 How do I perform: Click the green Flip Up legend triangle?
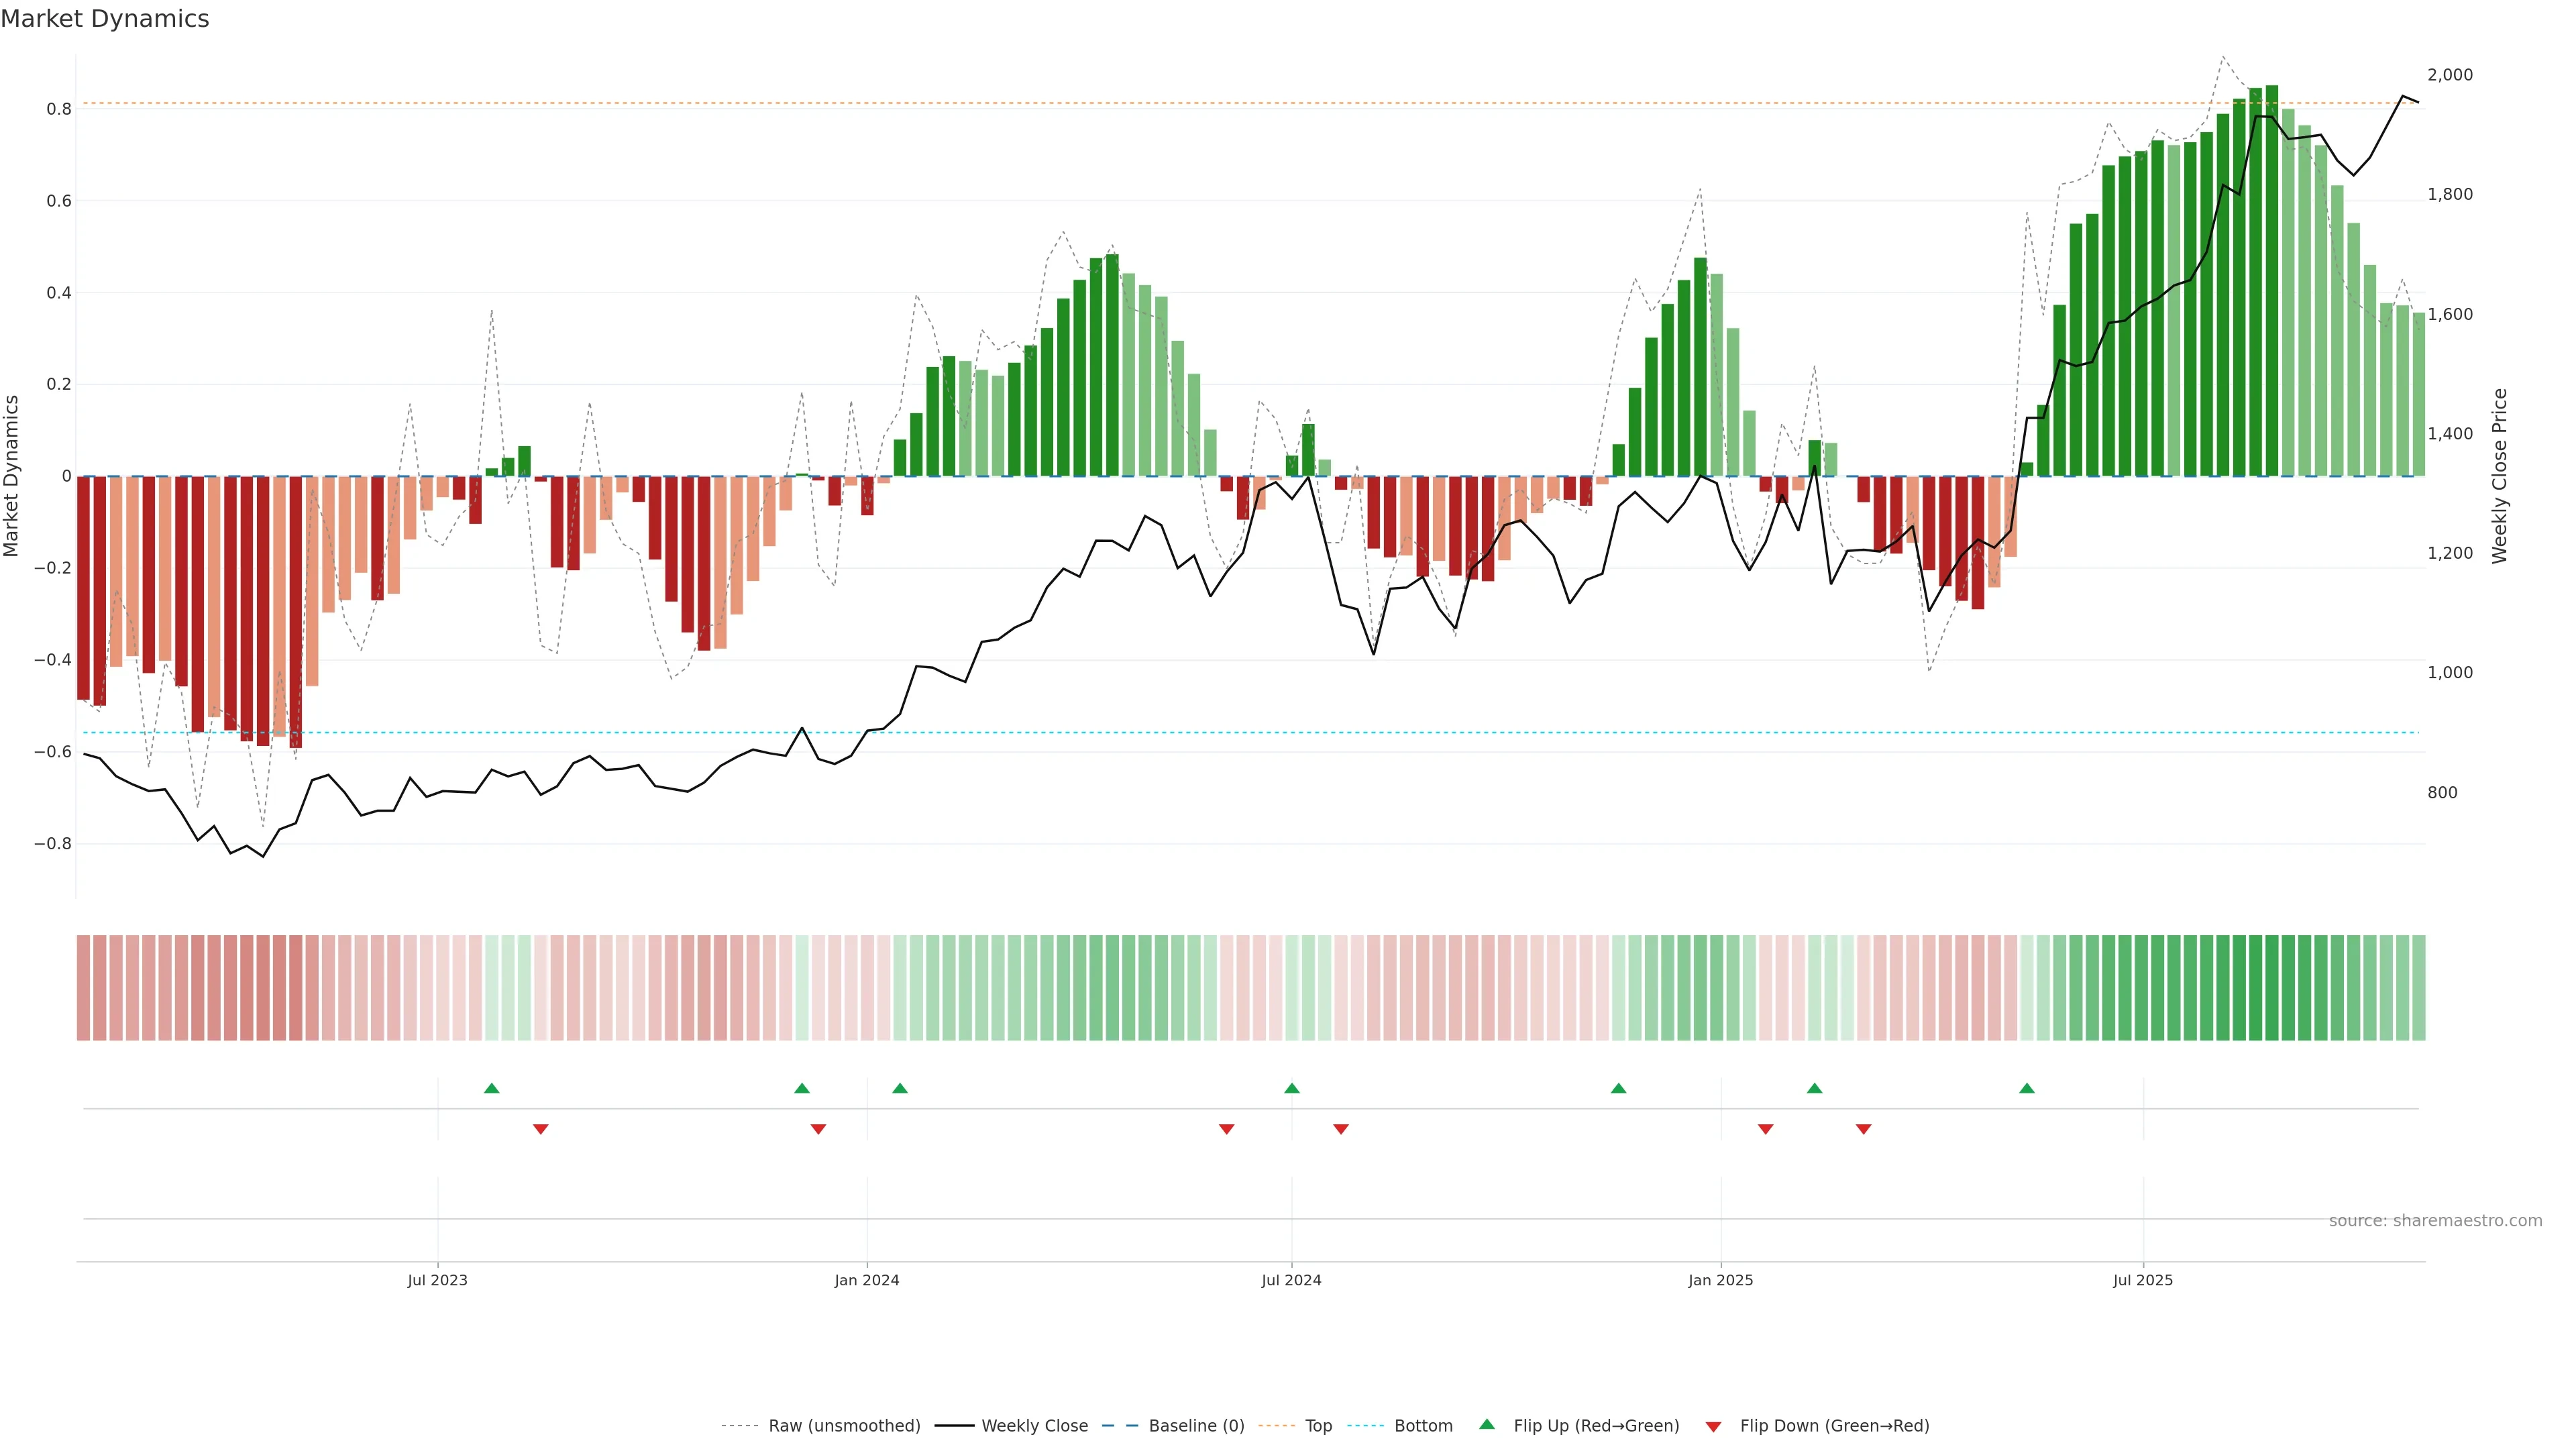(x=1487, y=1424)
